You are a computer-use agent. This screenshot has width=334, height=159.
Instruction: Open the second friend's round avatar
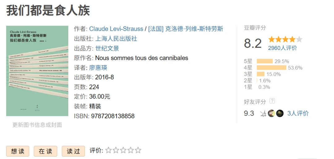point(272,113)
